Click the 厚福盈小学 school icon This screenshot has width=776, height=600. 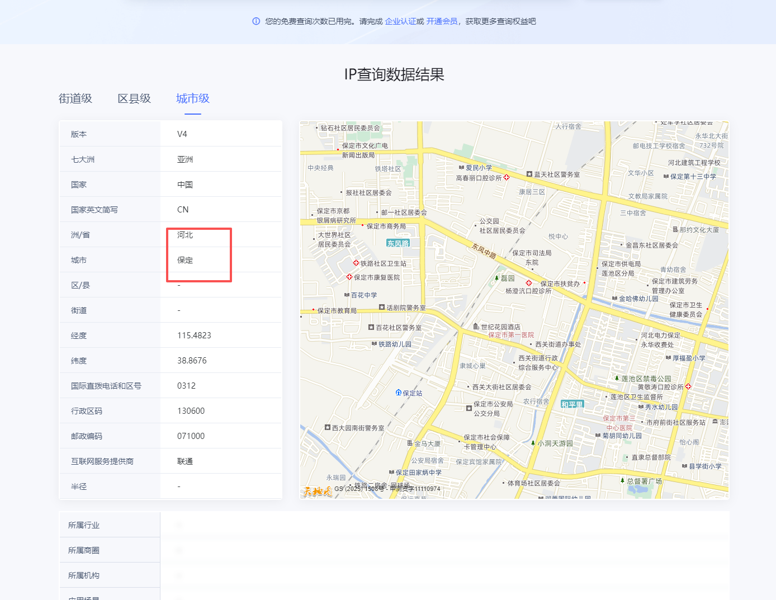[x=668, y=358]
